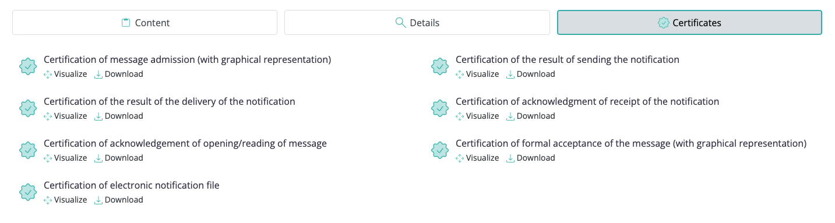835x223 pixels.
Task: Click badge icon for result of sending notification
Action: [x=440, y=66]
